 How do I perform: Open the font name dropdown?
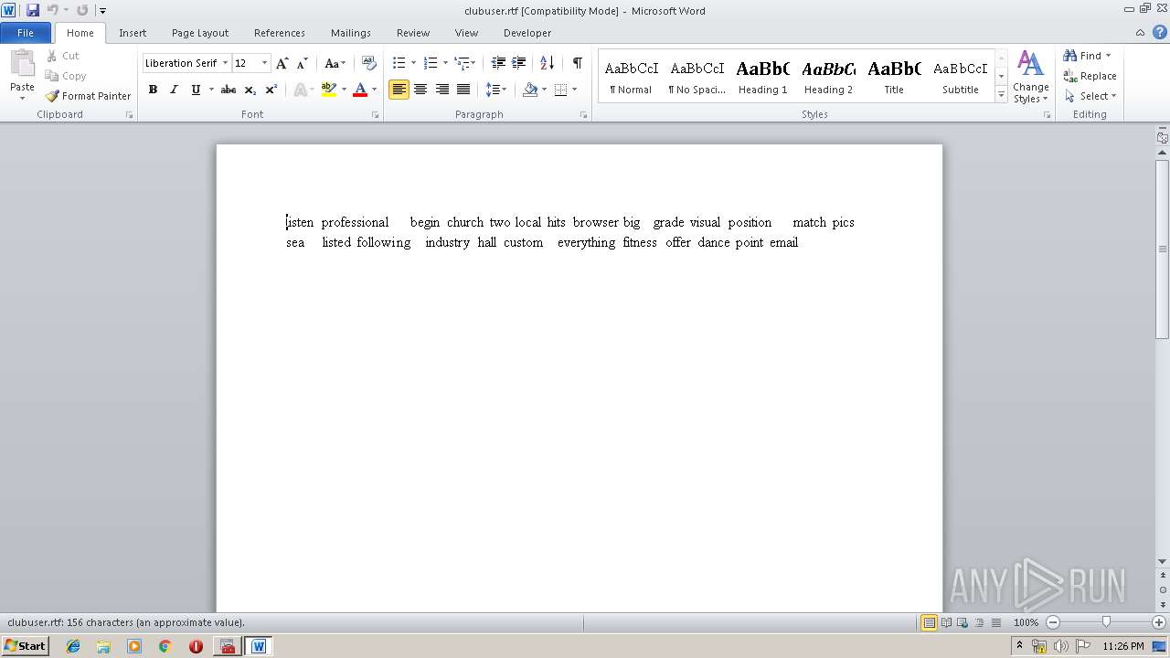[225, 63]
